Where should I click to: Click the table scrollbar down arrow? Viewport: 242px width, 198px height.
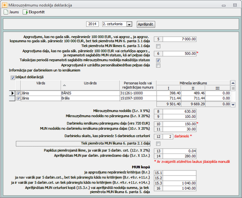click(x=233, y=104)
